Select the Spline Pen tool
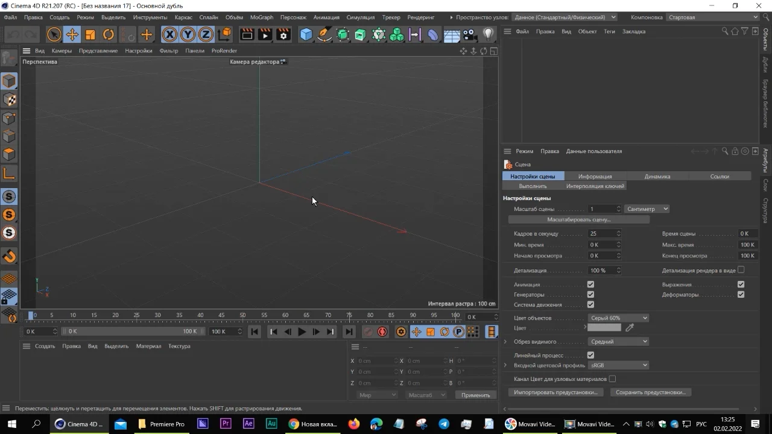The width and height of the screenshot is (772, 434). click(x=324, y=35)
